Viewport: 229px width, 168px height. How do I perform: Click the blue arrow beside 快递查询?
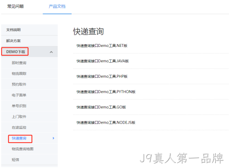[53, 138]
